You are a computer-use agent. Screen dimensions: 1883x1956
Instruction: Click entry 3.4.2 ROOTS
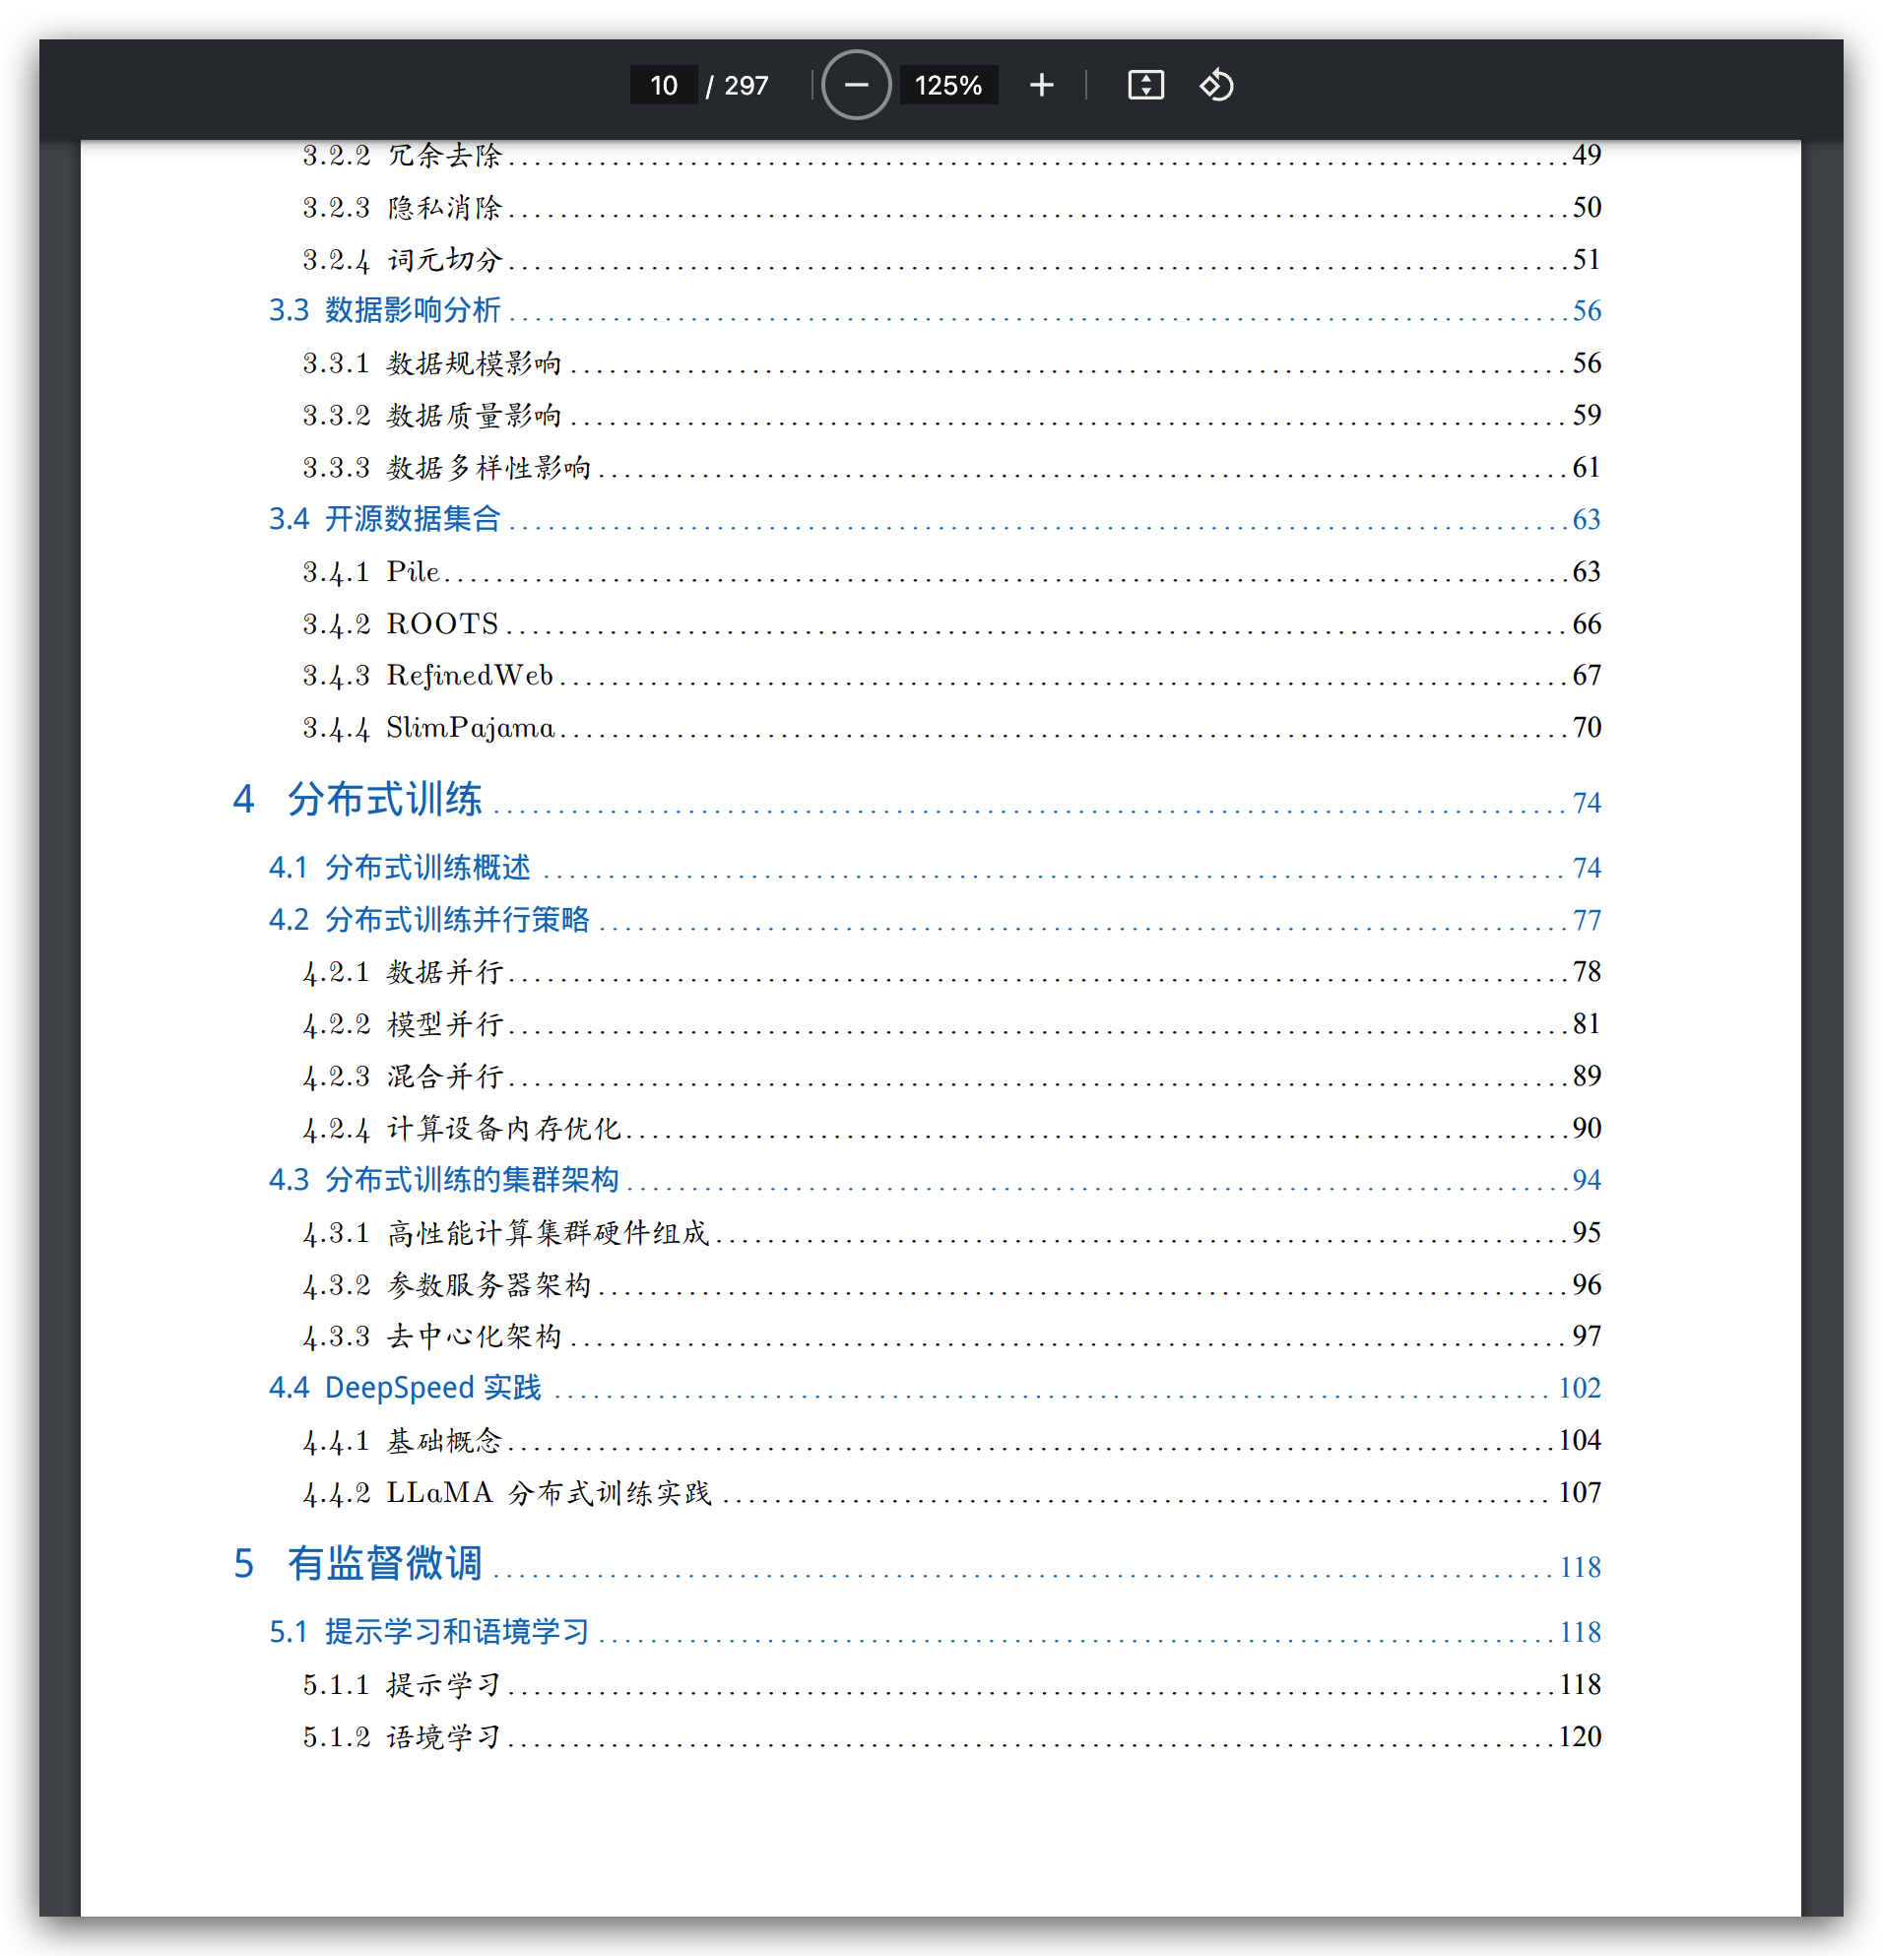pyautogui.click(x=400, y=623)
